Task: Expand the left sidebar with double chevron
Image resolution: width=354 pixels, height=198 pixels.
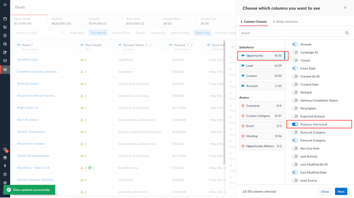Action: [5, 5]
